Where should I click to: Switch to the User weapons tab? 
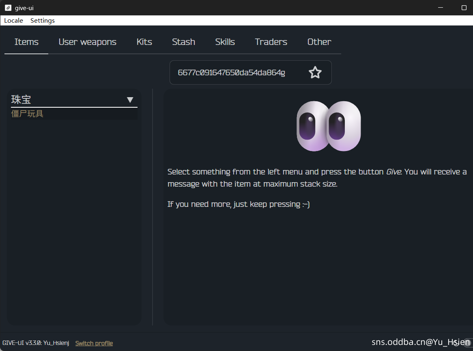point(87,42)
